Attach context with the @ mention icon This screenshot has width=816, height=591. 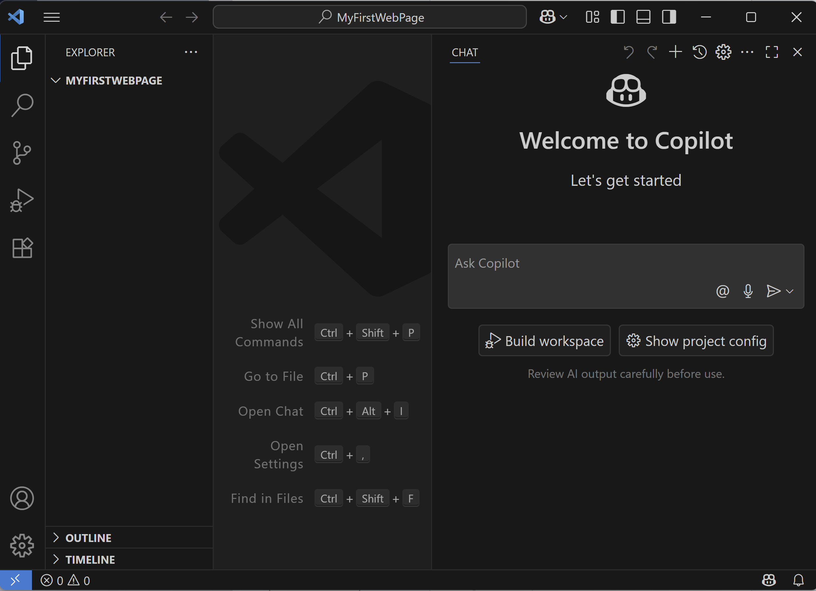point(722,291)
